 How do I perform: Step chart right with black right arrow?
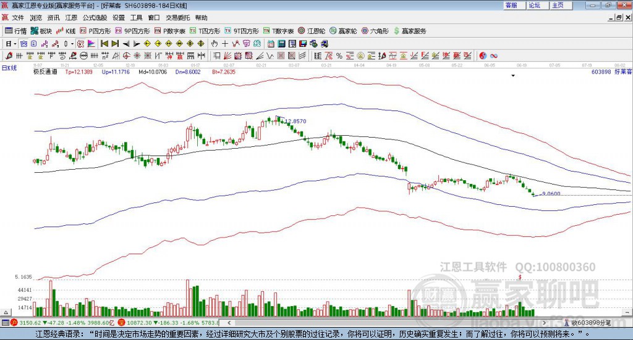pyautogui.click(x=137, y=44)
